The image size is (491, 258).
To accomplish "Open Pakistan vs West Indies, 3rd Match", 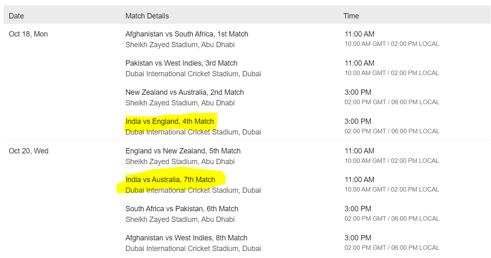I will (x=181, y=63).
